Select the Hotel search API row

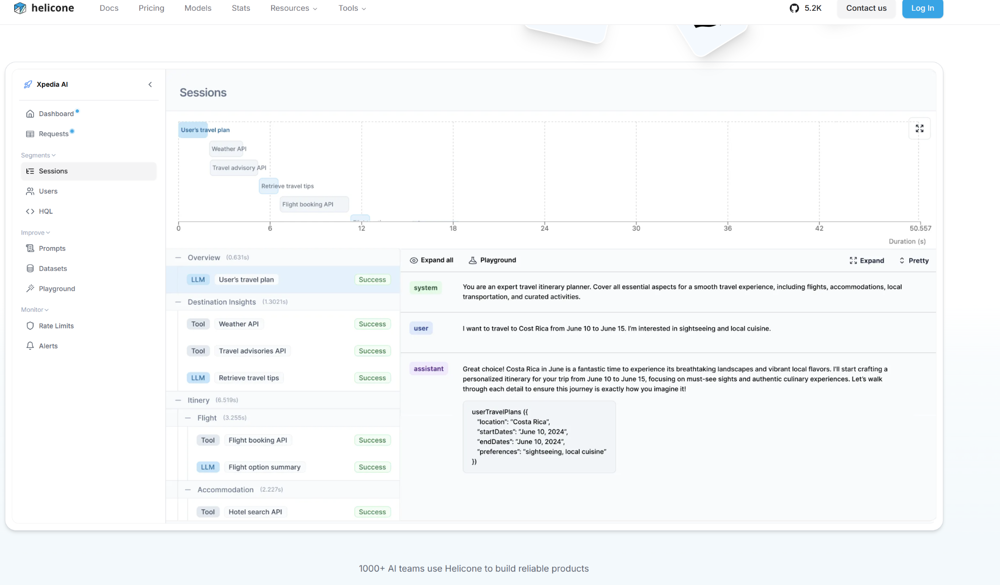[x=293, y=512]
